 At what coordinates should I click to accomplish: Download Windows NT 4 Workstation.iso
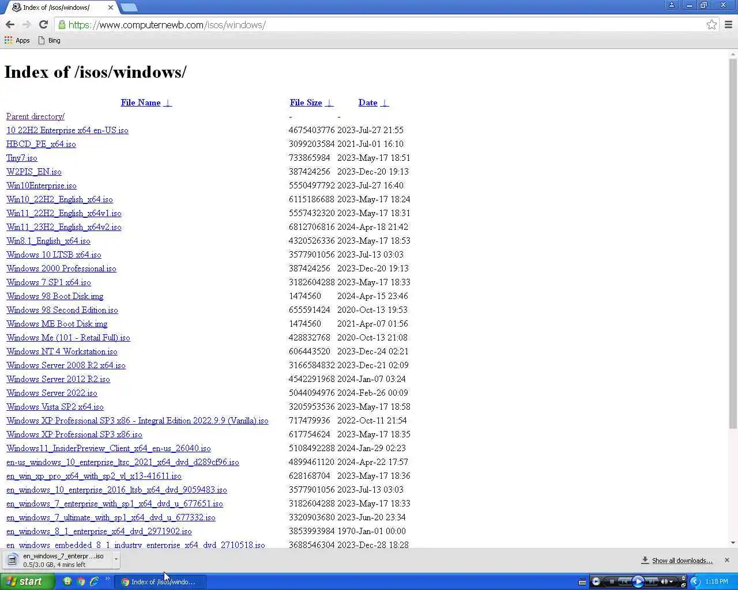(x=62, y=351)
